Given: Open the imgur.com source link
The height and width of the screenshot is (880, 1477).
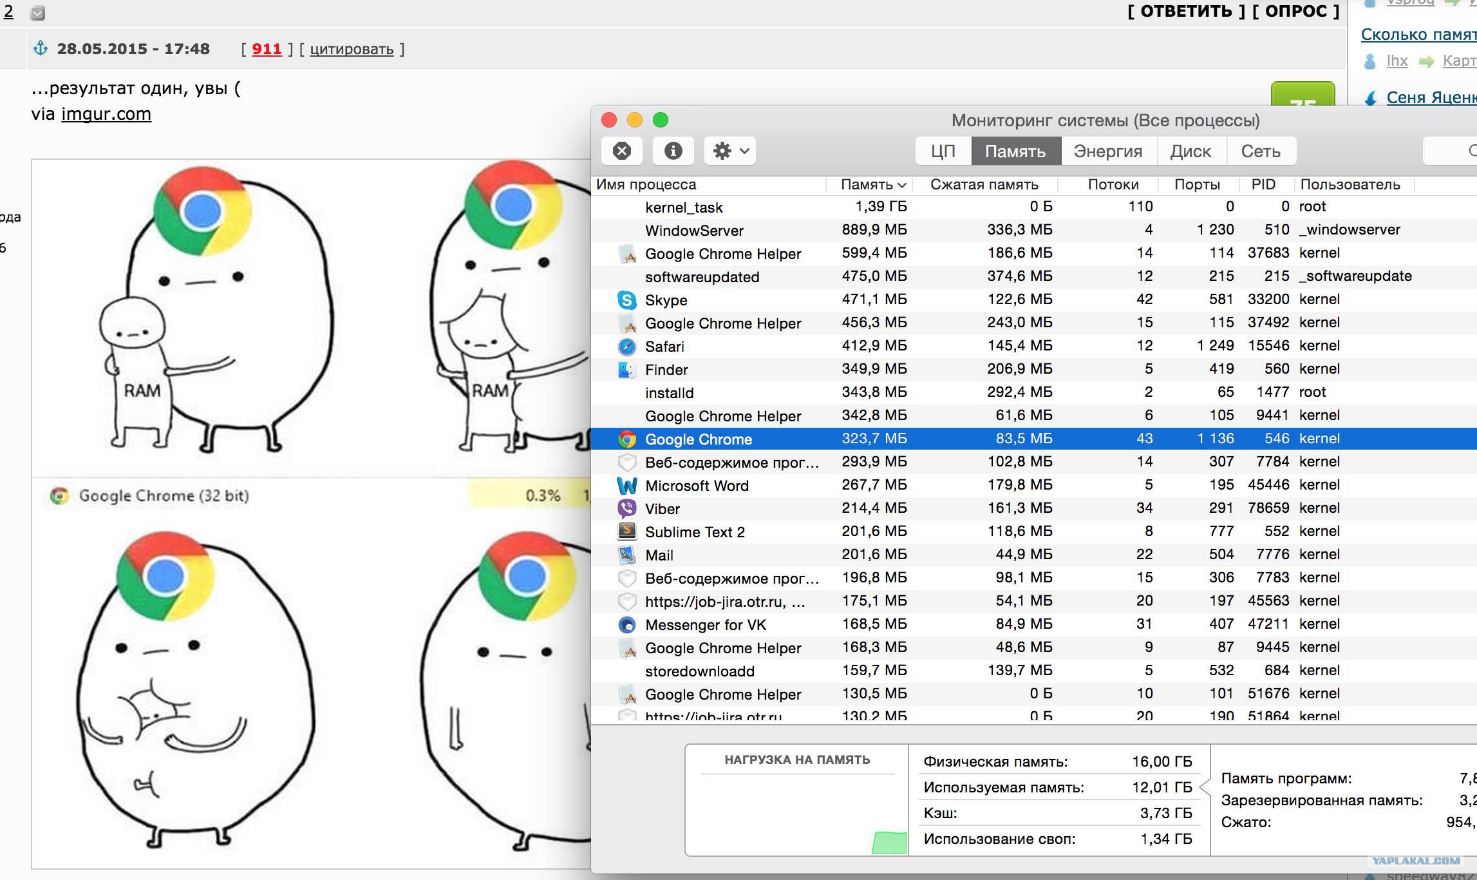Looking at the screenshot, I should point(106,114).
